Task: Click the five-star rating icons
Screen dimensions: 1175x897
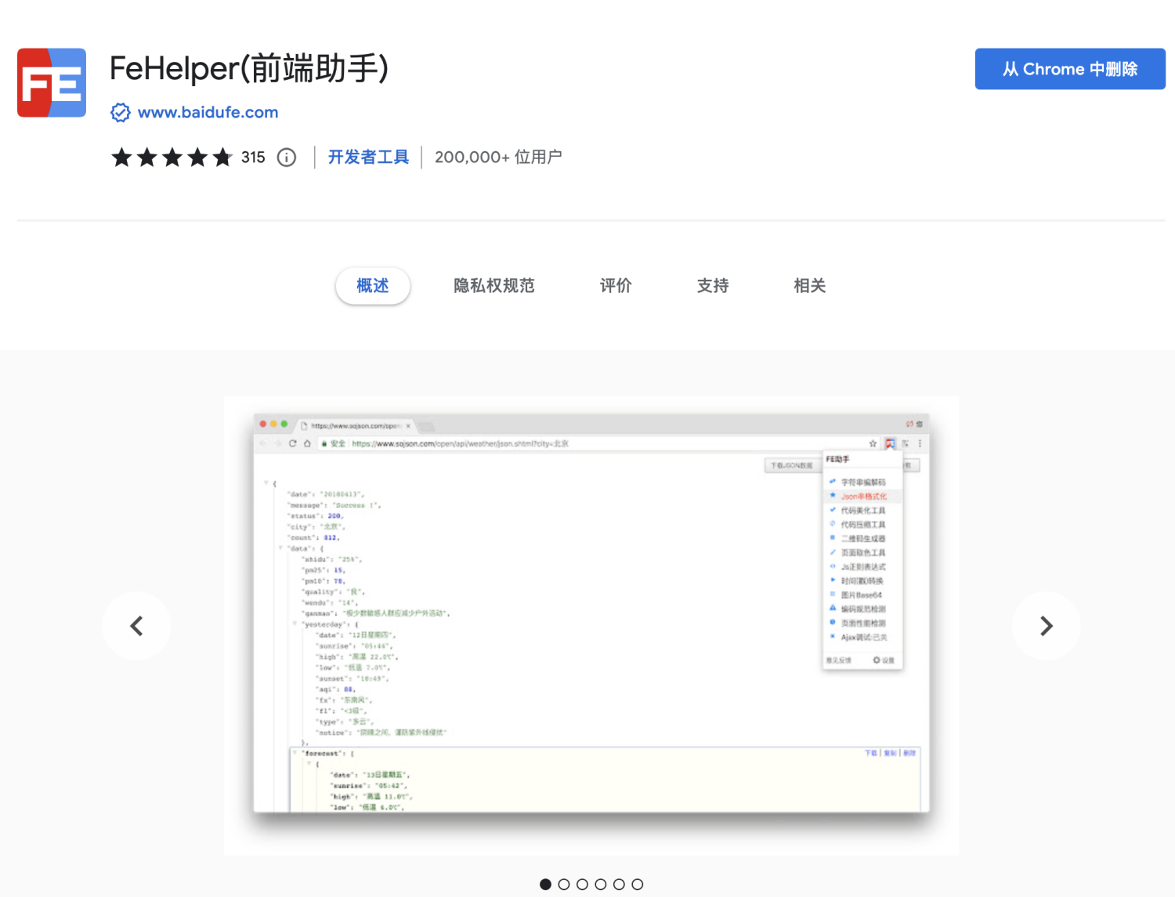Action: pyautogui.click(x=172, y=157)
